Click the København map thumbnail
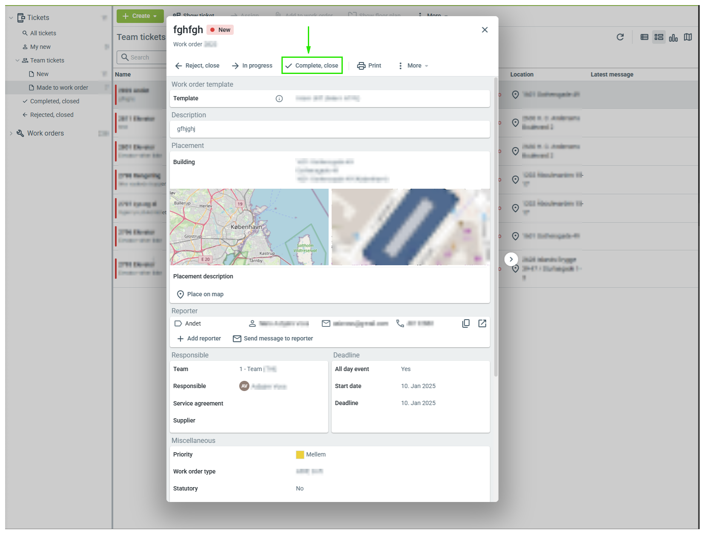This screenshot has width=703, height=533. (249, 227)
